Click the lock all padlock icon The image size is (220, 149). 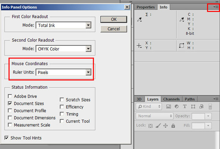pyautogui.click(x=173, y=126)
